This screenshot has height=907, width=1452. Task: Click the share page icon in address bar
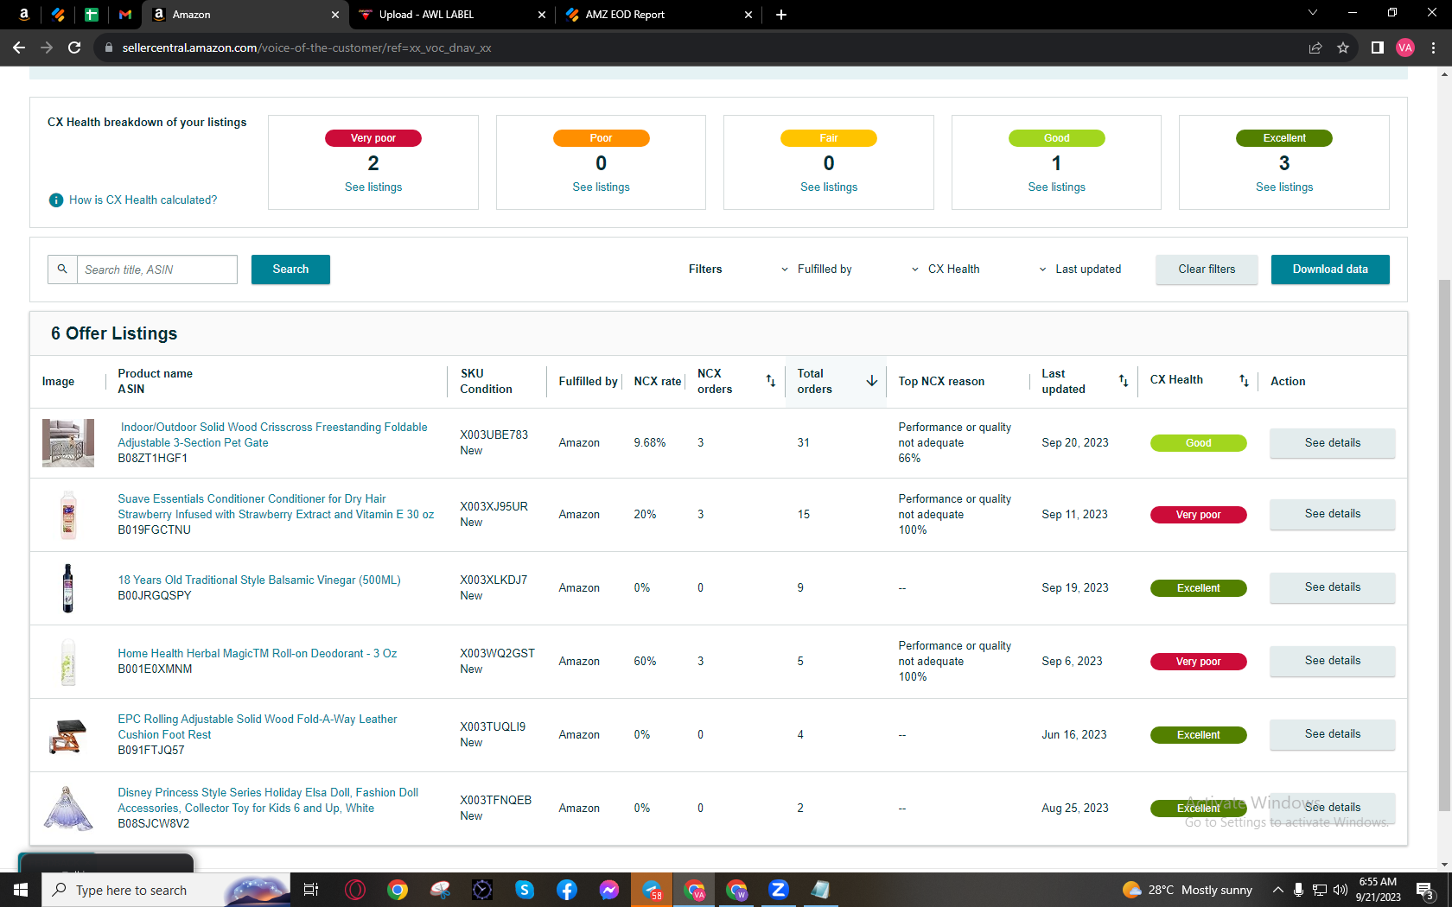coord(1315,48)
